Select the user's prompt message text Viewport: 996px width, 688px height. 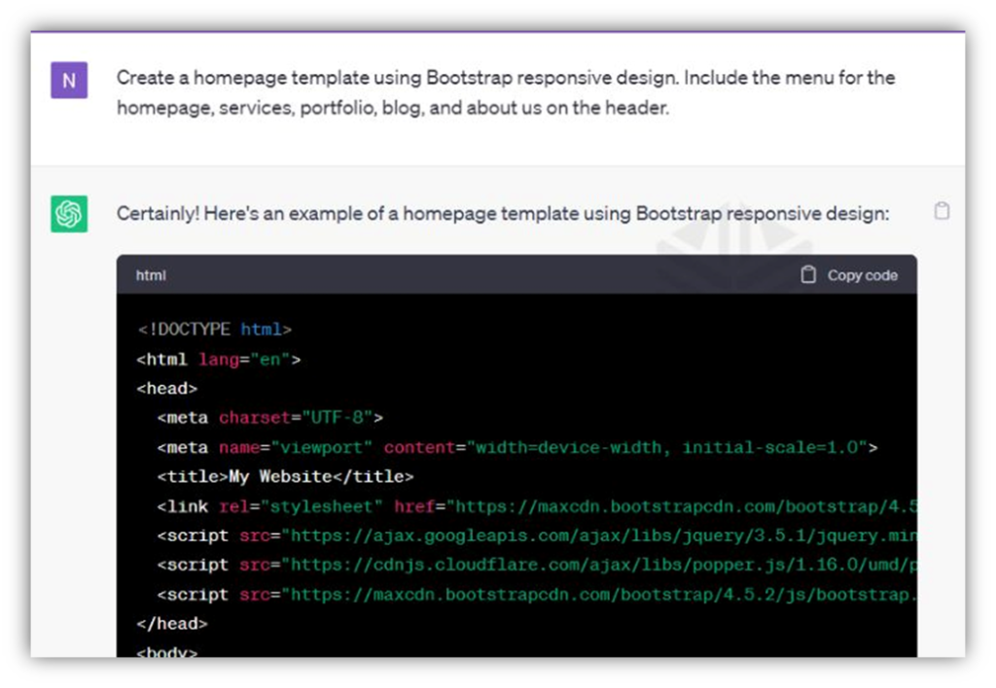point(506,92)
